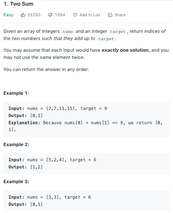Click the target code word ending the sentence
This screenshot has height=213, width=173.
pyautogui.click(x=106, y=39)
